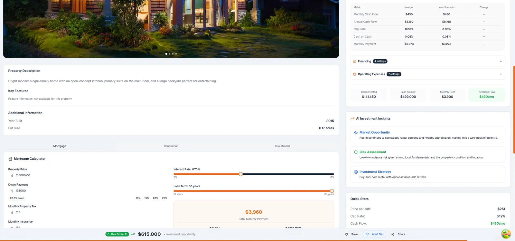Screen dimensions: 515x241
Task: Open the Risk Assessment insight heading
Action: click(373, 152)
